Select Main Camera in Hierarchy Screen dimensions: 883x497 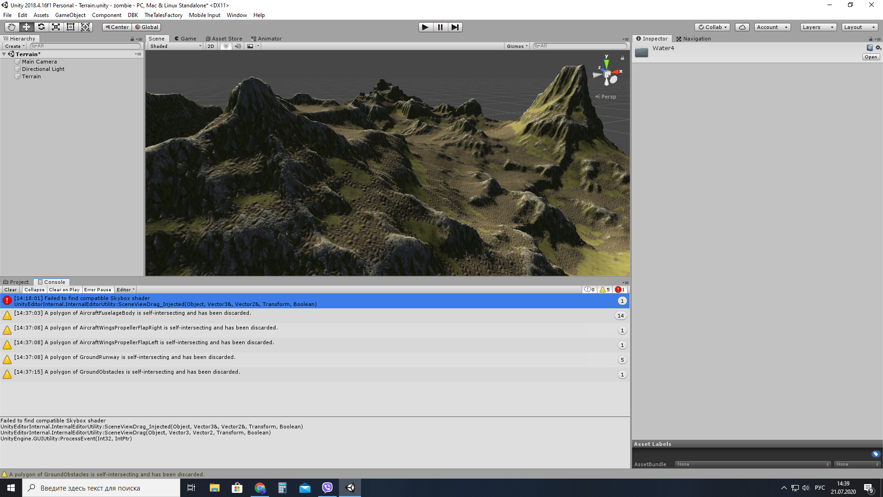click(x=40, y=62)
